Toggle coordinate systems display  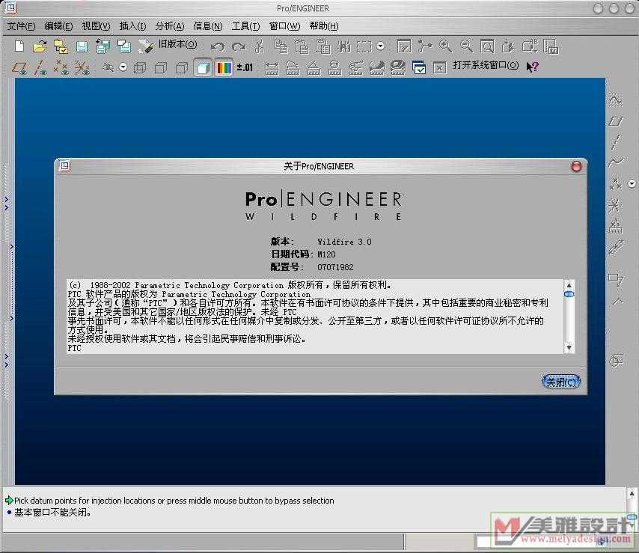pyautogui.click(x=82, y=67)
